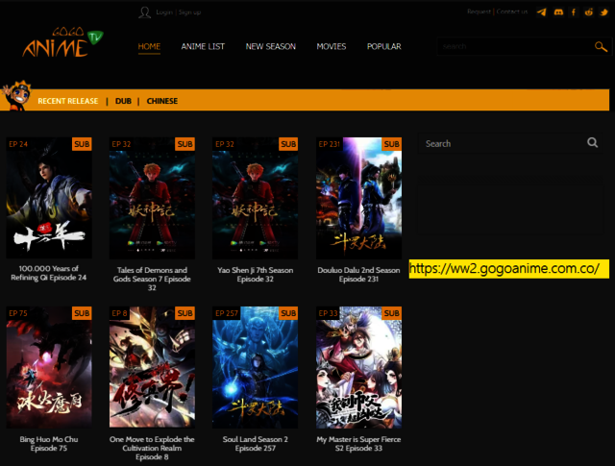The height and width of the screenshot is (466, 615).
Task: Open the Discord social icon
Action: tap(558, 12)
